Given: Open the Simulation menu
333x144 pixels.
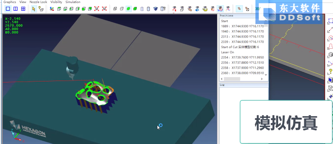Looking at the screenshot, I should tap(73, 2).
